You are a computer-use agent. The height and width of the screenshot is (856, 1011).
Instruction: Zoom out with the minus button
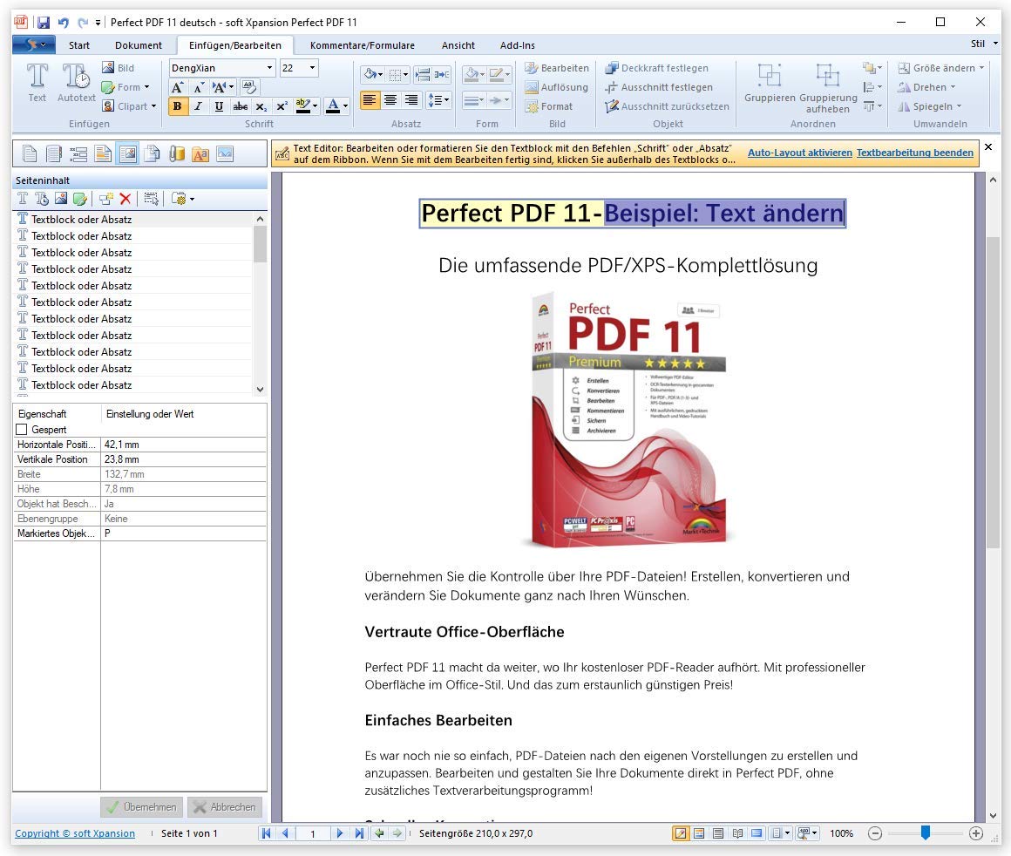tap(875, 833)
